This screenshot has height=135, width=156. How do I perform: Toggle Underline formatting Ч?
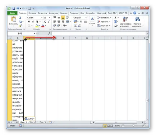(37, 22)
